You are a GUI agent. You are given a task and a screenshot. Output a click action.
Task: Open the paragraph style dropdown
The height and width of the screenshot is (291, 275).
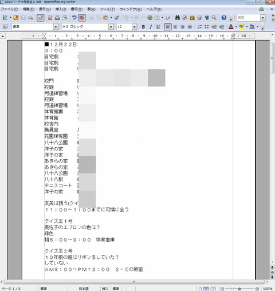[x=56, y=27]
